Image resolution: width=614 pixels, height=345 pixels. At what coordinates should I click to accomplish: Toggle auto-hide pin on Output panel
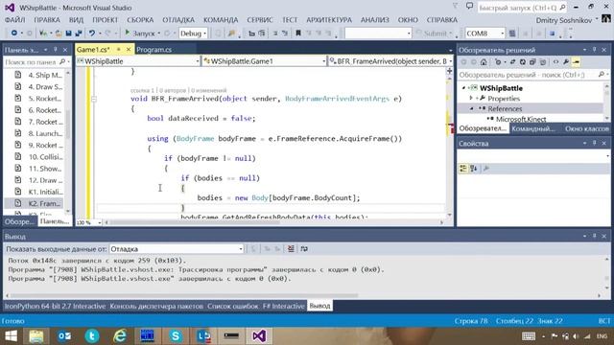click(x=594, y=237)
